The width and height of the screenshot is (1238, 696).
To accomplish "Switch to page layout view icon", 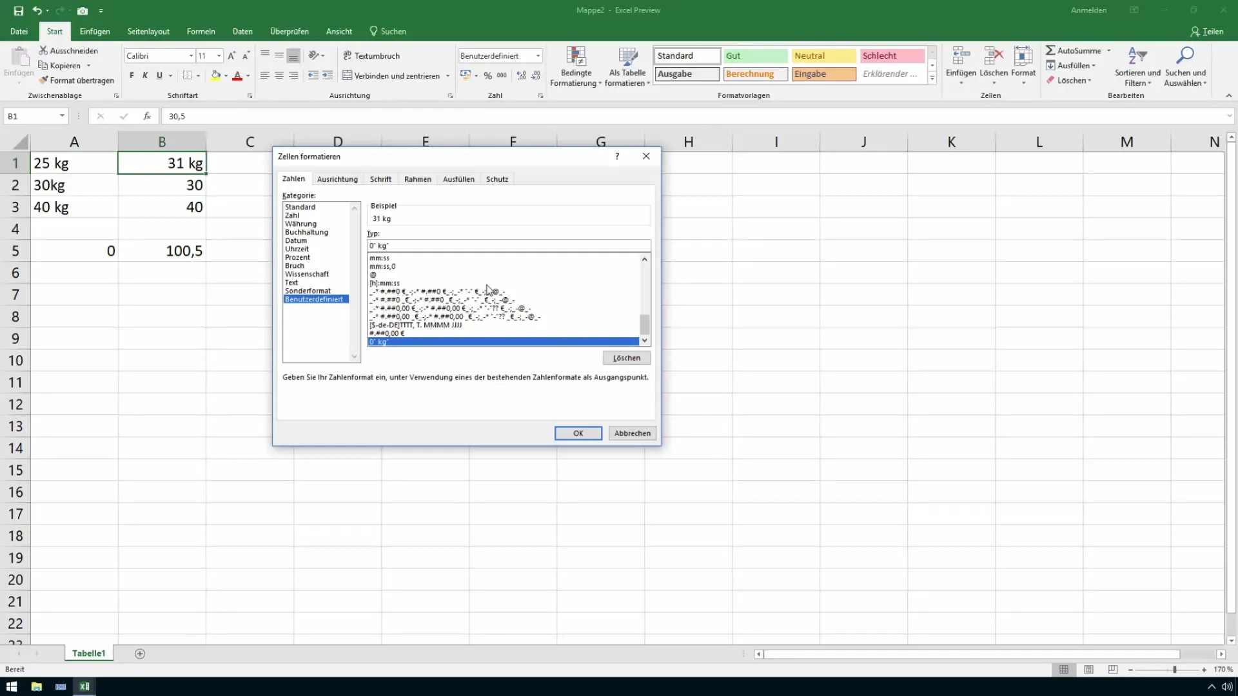I will coord(1088,670).
